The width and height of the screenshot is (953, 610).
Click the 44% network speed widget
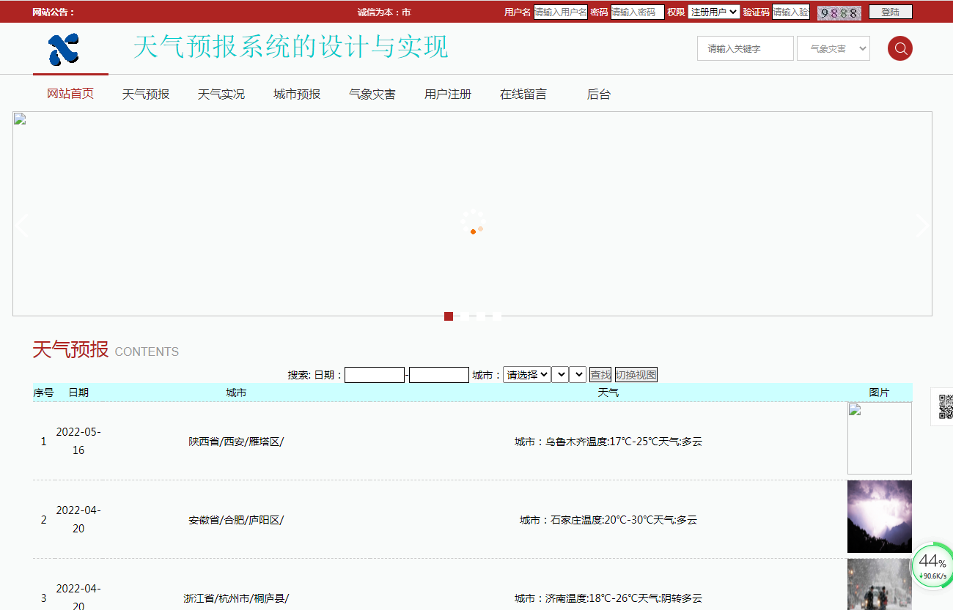[932, 566]
